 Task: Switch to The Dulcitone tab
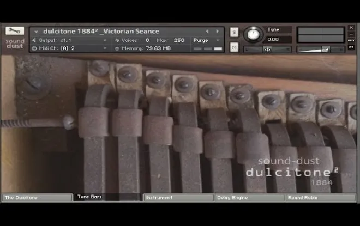pos(37,198)
